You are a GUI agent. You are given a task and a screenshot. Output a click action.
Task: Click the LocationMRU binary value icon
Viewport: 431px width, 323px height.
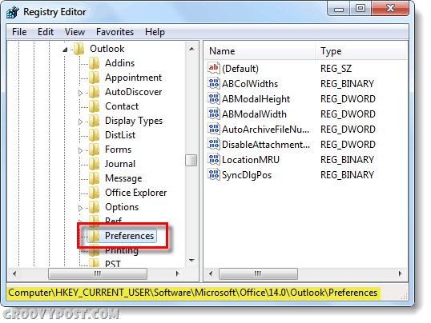pyautogui.click(x=214, y=159)
